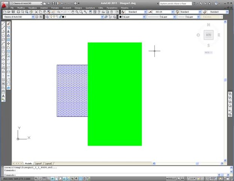
Task: Open the Hatch tool
Action: tap(3, 80)
